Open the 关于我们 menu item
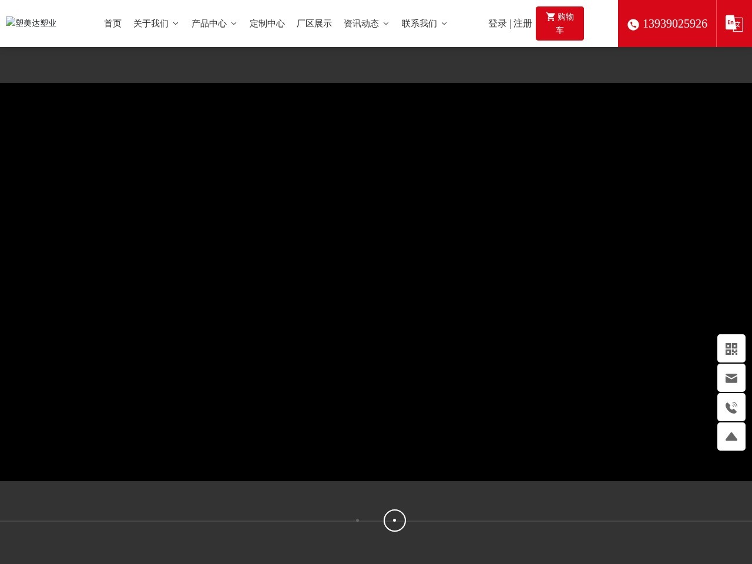Image resolution: width=752 pixels, height=564 pixels. tap(151, 23)
